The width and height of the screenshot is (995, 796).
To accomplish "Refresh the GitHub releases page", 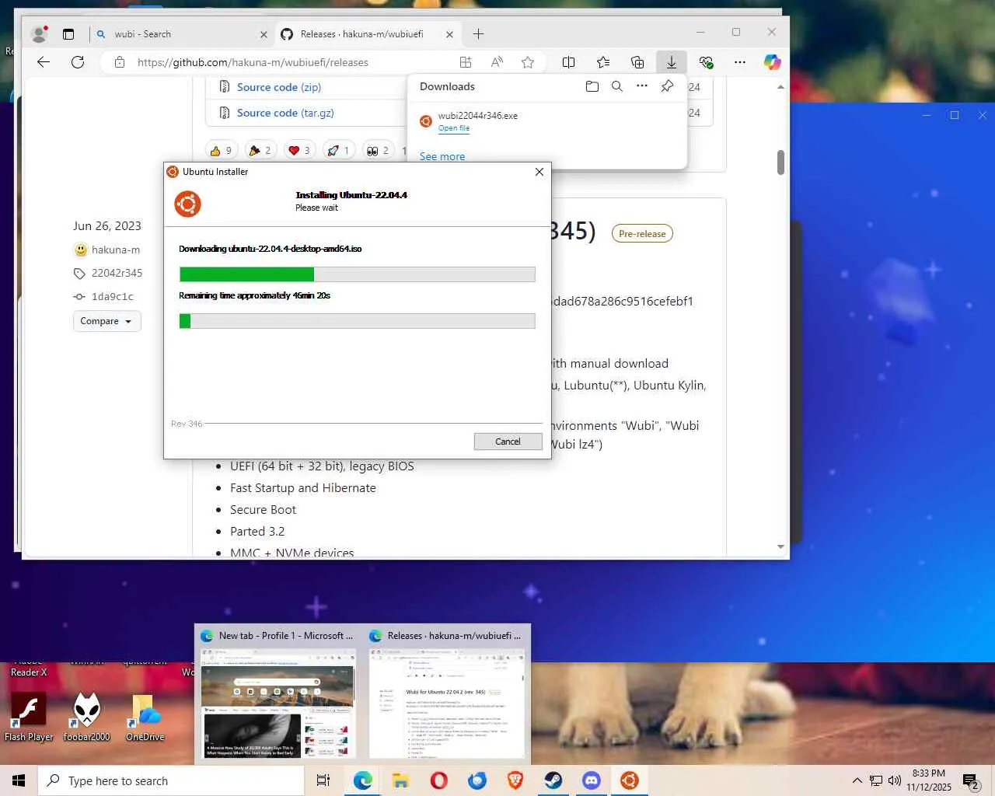I will 78,62.
